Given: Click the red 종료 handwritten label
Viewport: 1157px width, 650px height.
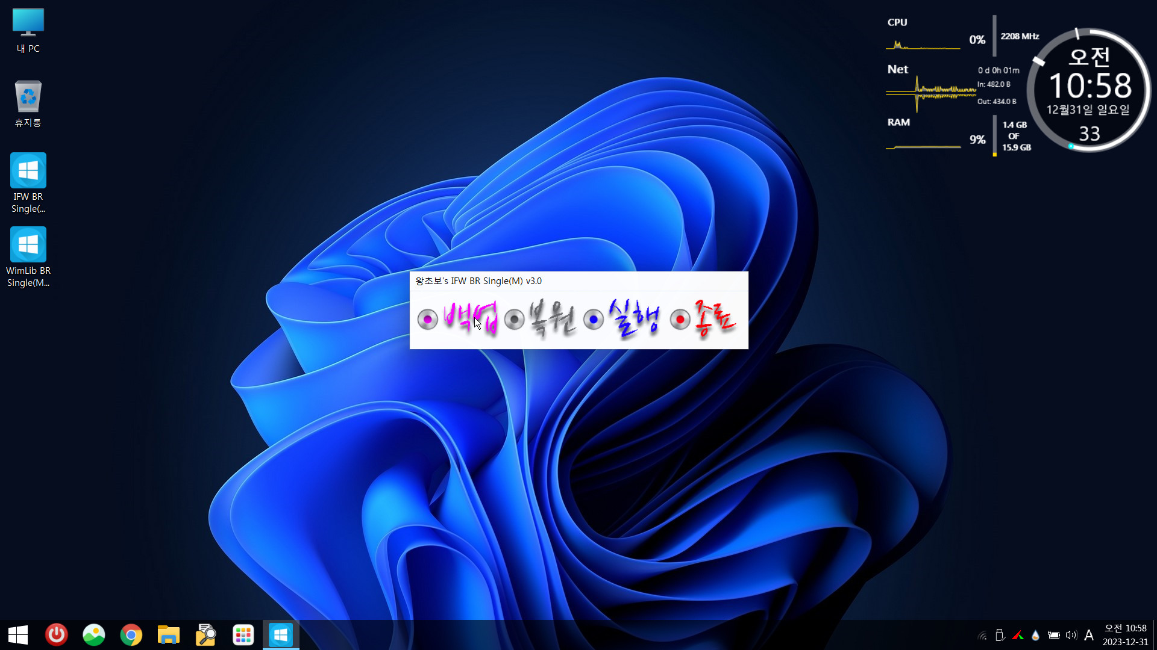Looking at the screenshot, I should 715,318.
